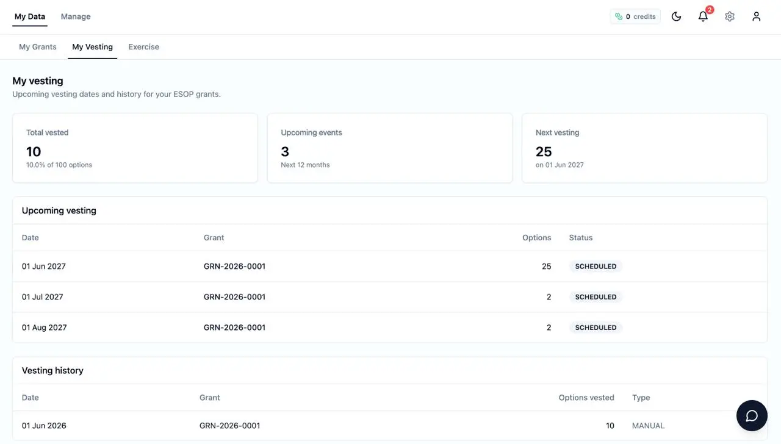Click the Next vesting card
The width and height of the screenshot is (781, 444).
644,148
